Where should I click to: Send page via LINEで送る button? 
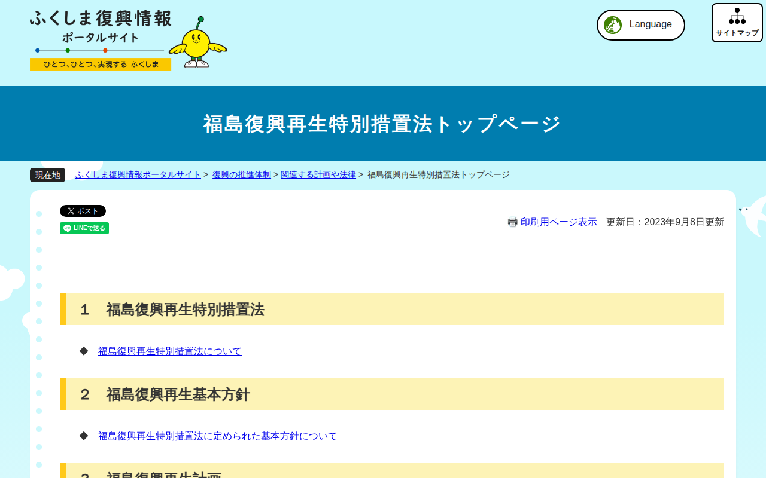coord(84,228)
